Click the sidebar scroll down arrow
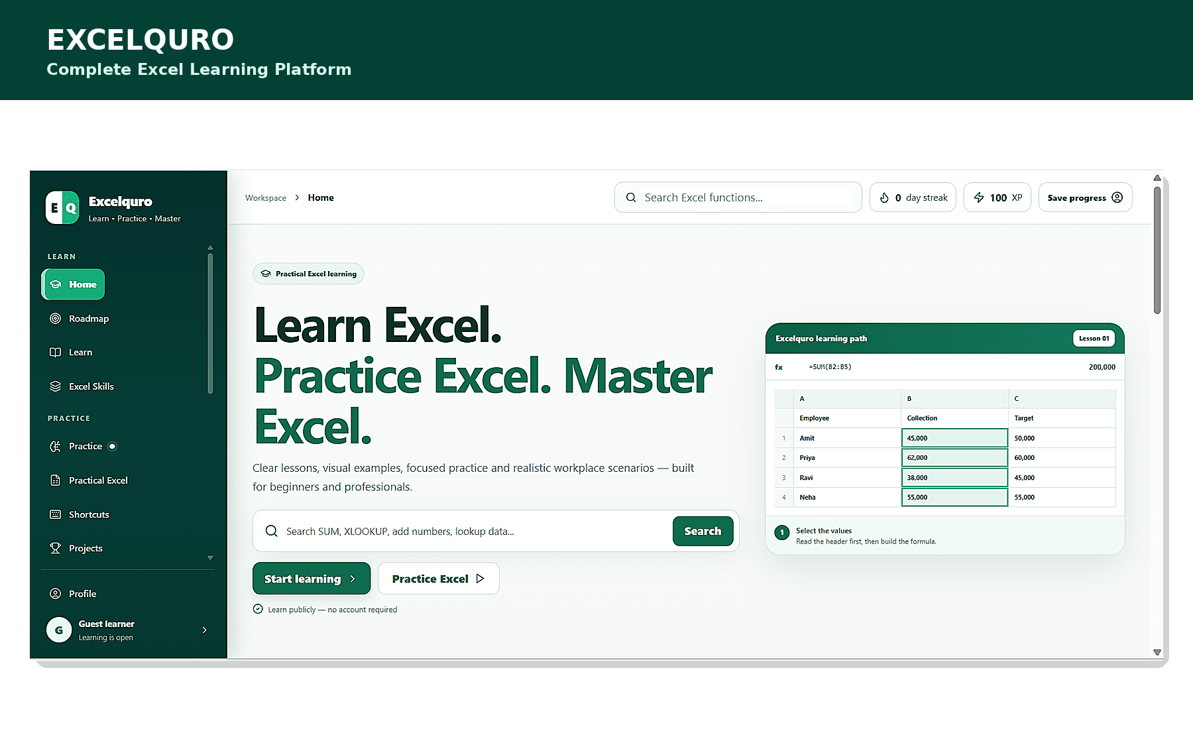Screen dimensions: 1193x729 [x=210, y=558]
